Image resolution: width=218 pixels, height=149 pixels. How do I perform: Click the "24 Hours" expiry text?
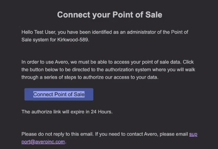102,112
